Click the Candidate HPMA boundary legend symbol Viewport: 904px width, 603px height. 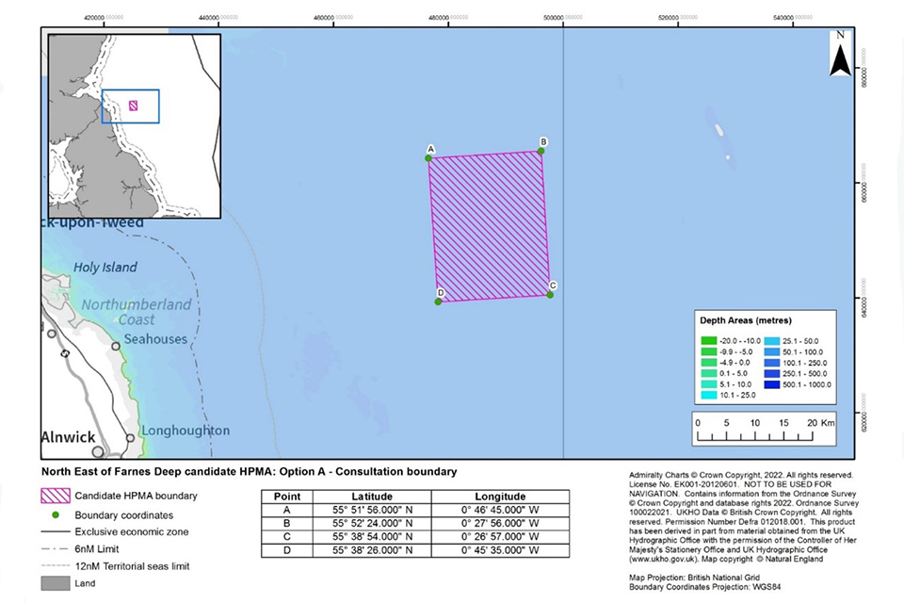click(x=56, y=495)
